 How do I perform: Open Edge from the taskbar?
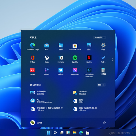click(x=81, y=133)
